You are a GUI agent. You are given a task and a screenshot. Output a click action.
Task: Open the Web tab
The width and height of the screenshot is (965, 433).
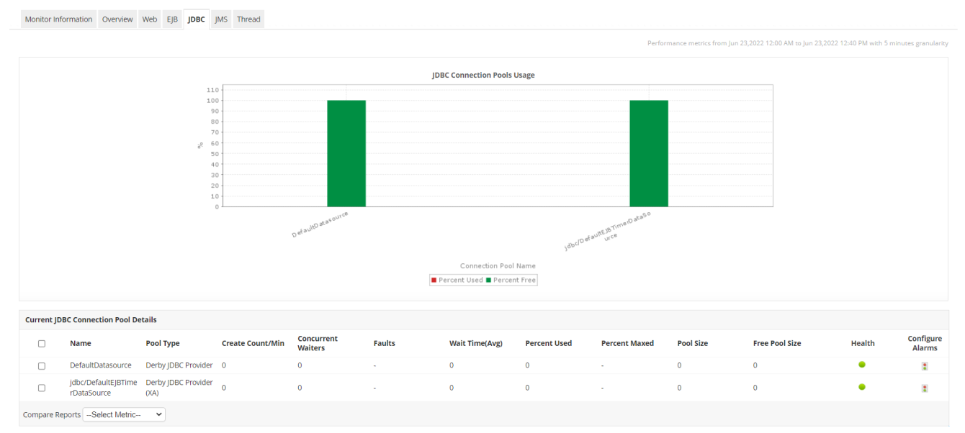pos(149,19)
